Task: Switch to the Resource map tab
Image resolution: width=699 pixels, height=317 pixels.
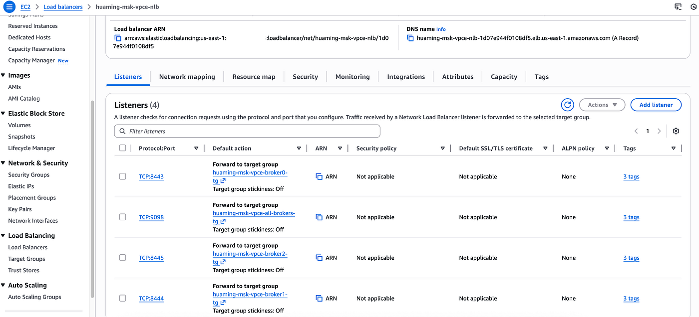Action: (x=254, y=77)
